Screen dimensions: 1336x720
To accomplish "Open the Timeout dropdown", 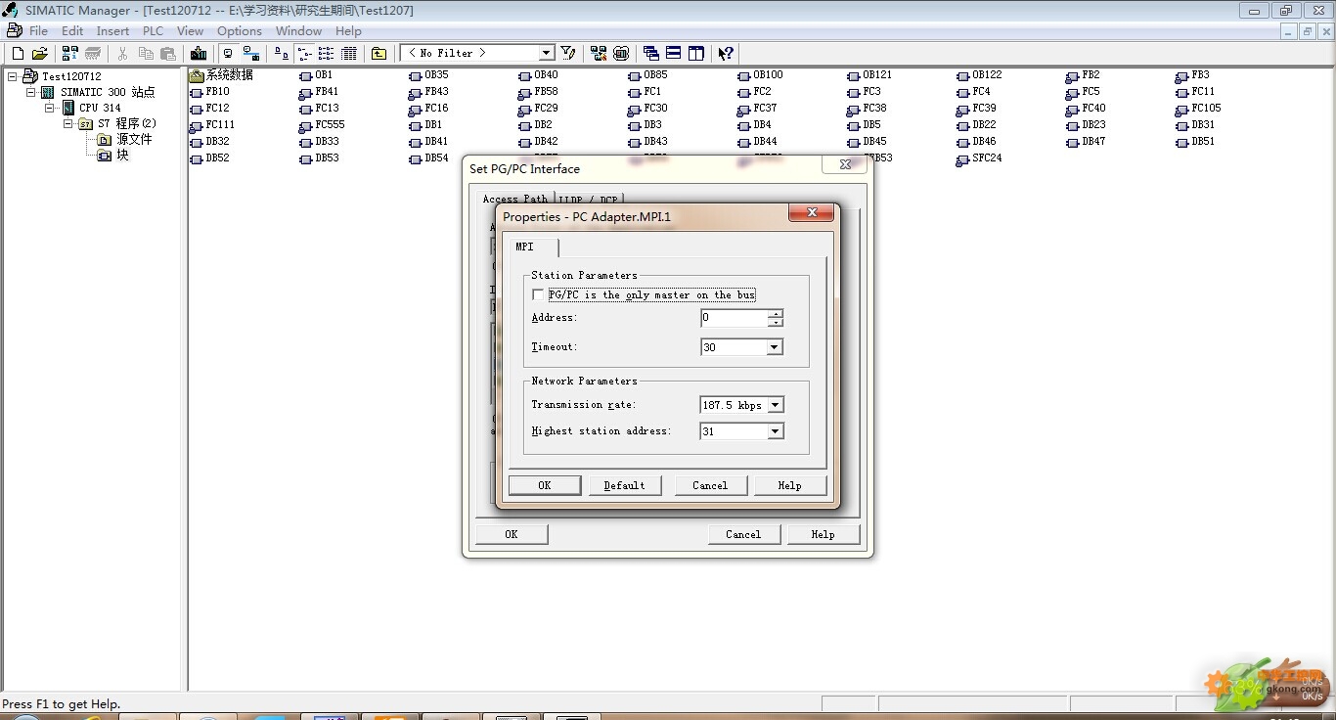I will (x=775, y=347).
